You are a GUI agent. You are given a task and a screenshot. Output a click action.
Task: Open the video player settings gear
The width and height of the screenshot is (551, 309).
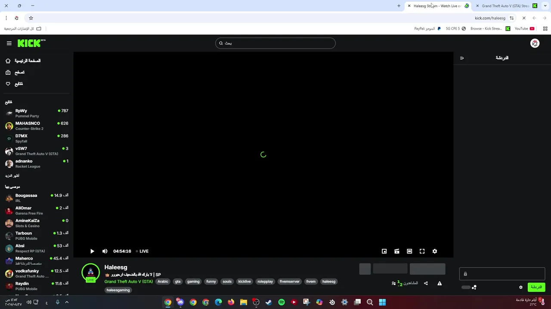click(435, 251)
